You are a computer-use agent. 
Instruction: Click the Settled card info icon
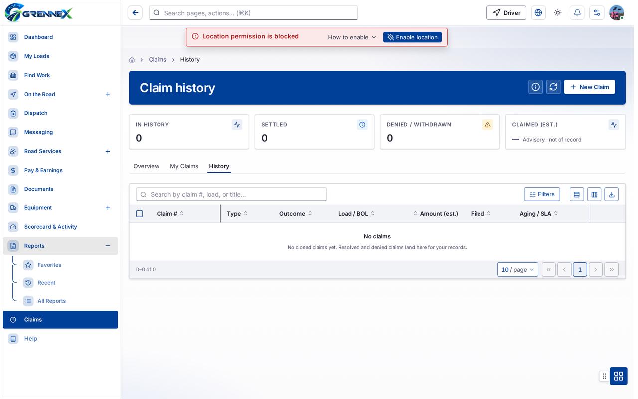click(x=362, y=125)
